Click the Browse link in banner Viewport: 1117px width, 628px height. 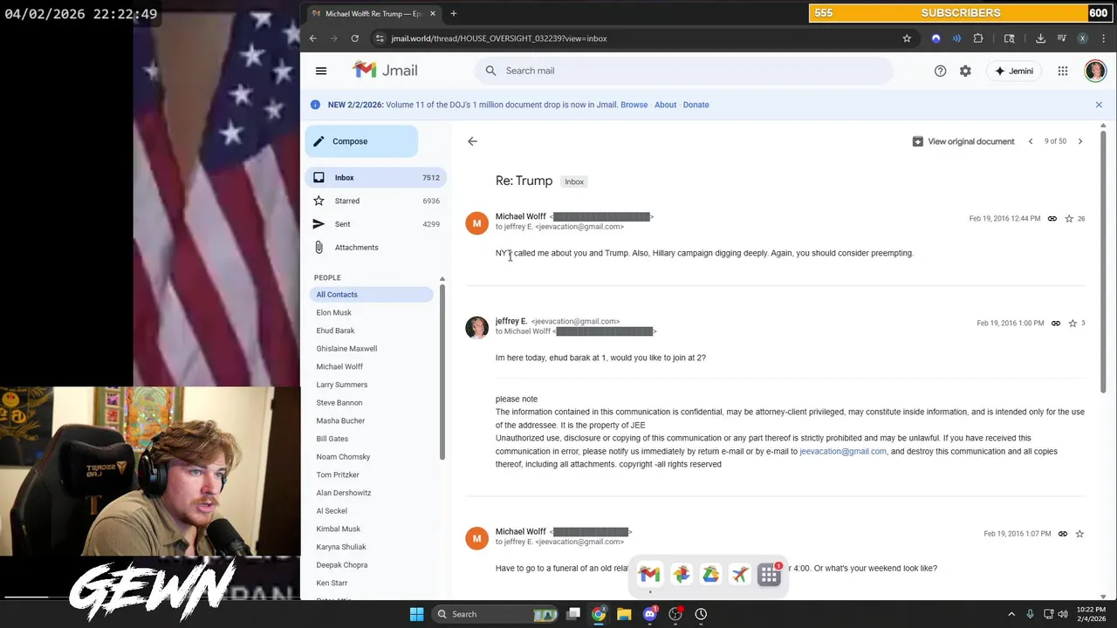(634, 105)
